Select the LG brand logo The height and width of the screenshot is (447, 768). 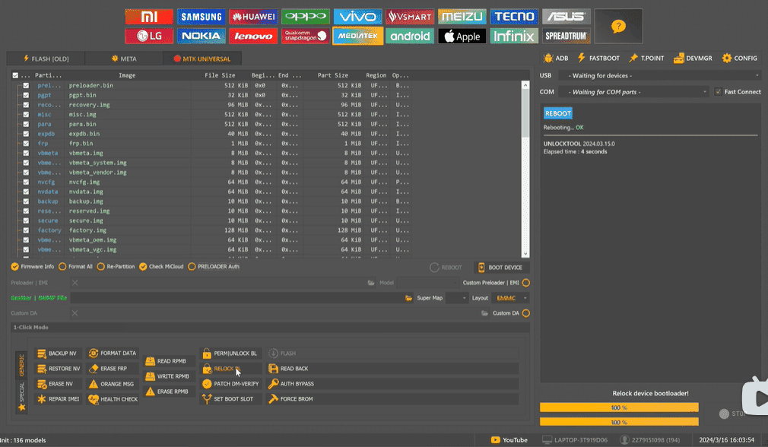tap(149, 36)
